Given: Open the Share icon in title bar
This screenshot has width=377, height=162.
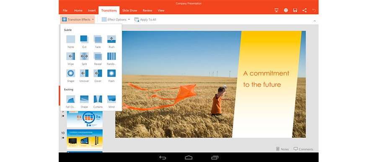Looking at the screenshot, I should pyautogui.click(x=305, y=10).
